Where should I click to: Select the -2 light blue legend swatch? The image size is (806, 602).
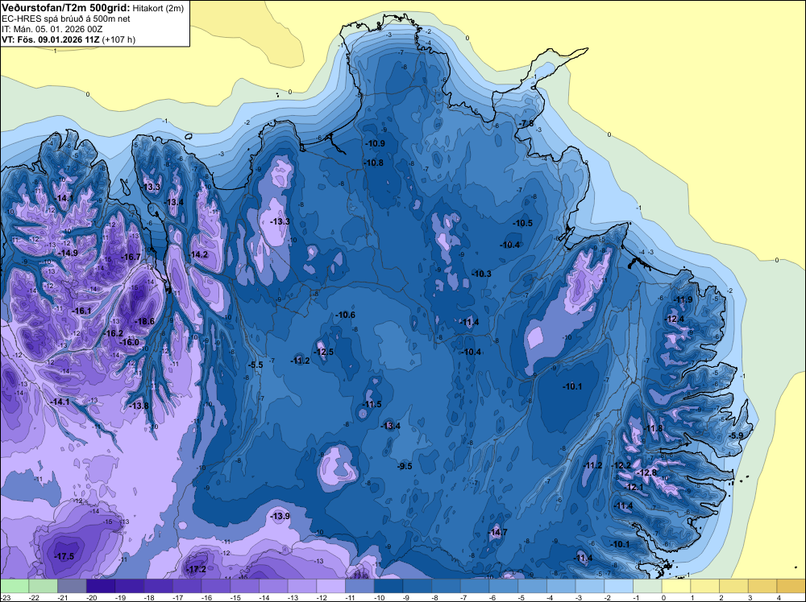[x=619, y=586]
